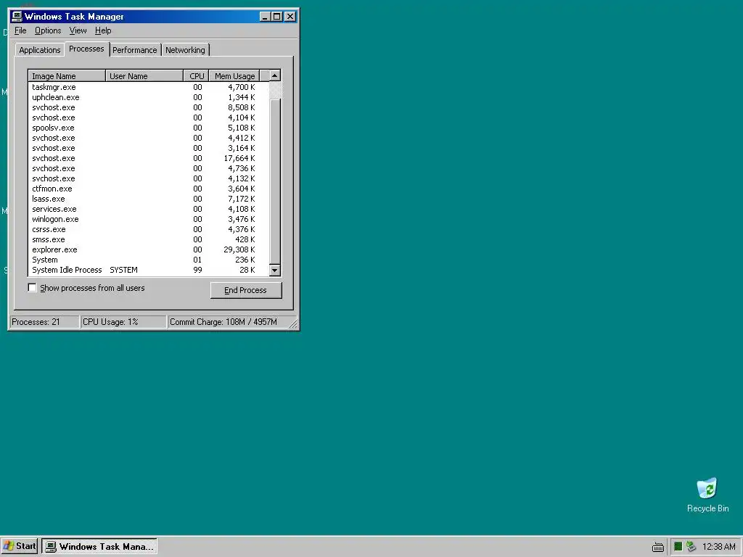Sort by CPU column header

click(x=196, y=75)
